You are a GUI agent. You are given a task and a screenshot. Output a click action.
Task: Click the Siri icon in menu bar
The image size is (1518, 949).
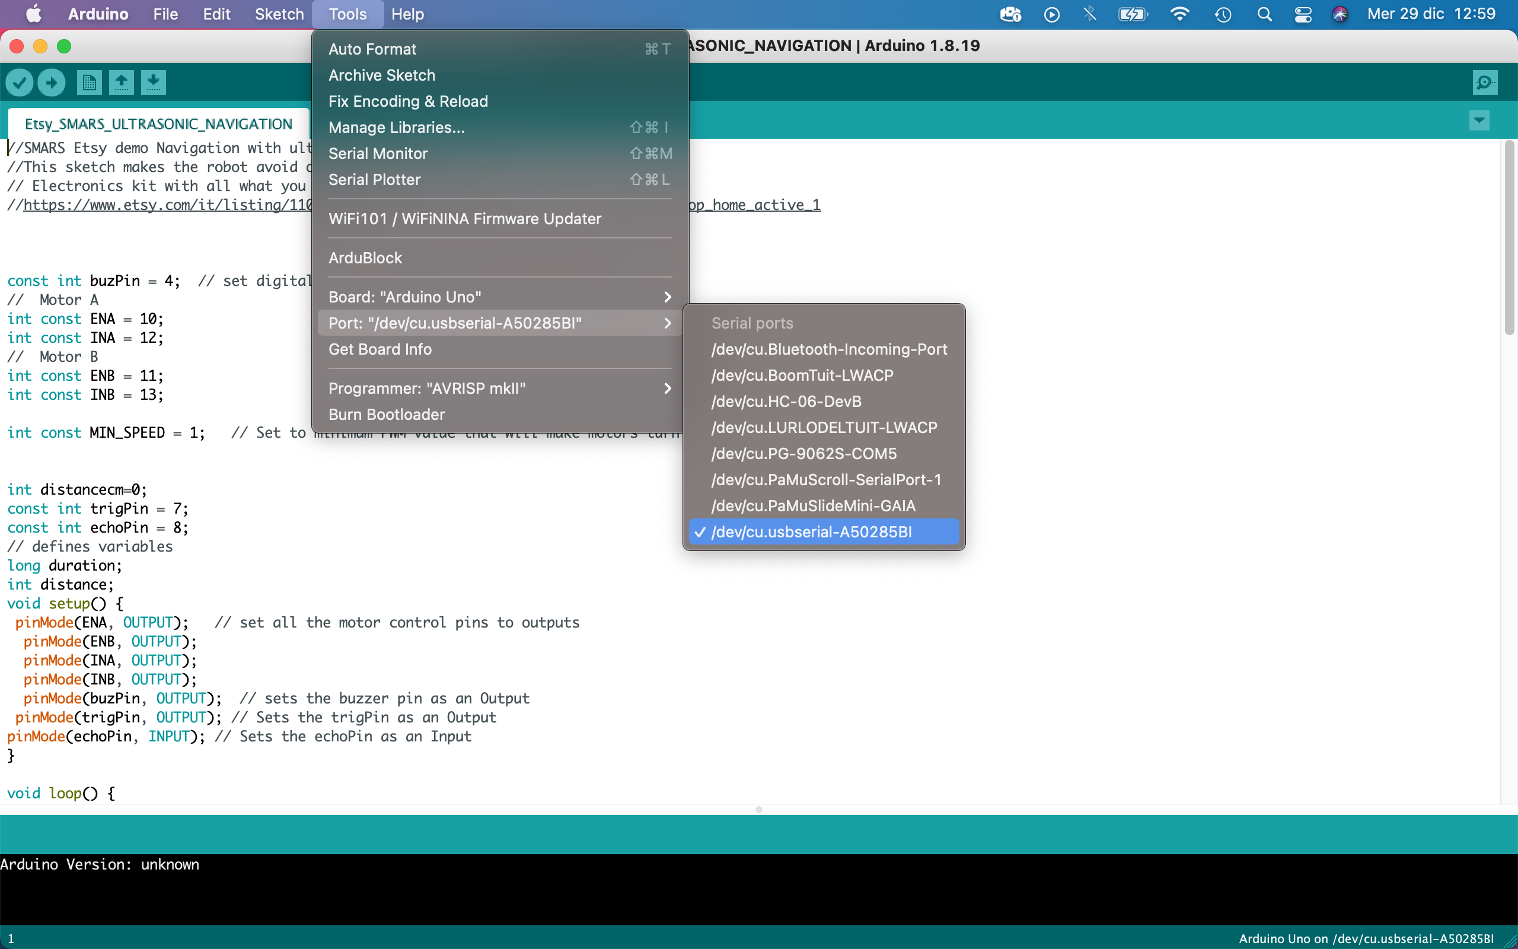pyautogui.click(x=1340, y=14)
